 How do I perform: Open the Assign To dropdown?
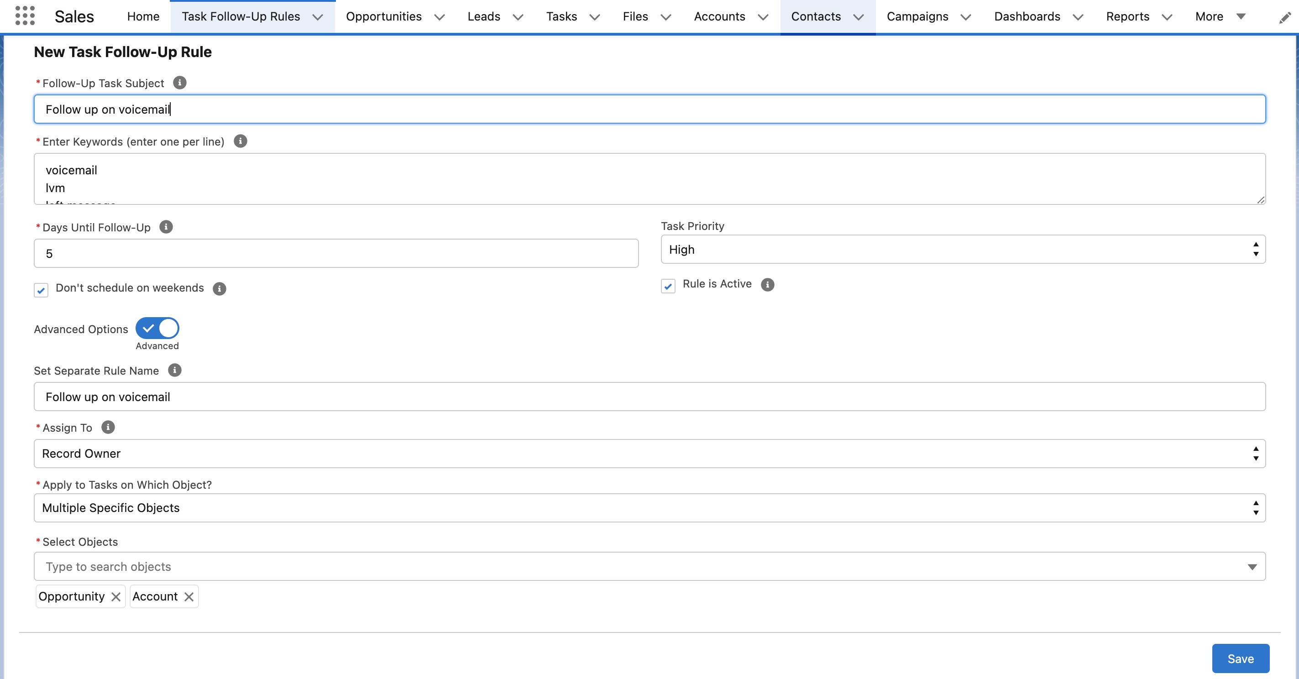[x=649, y=453]
